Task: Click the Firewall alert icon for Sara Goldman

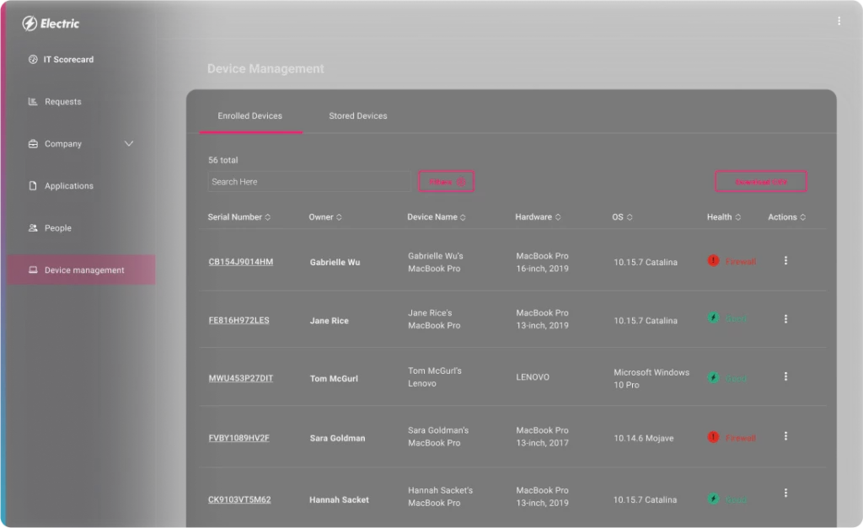Action: click(x=714, y=437)
